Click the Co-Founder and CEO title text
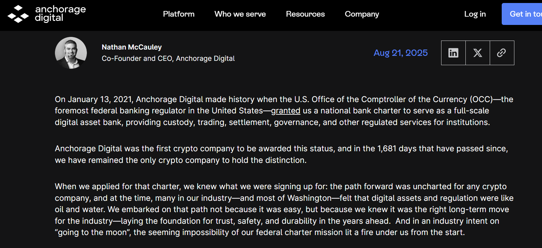Viewport: 542px width, 248px height. (x=168, y=59)
